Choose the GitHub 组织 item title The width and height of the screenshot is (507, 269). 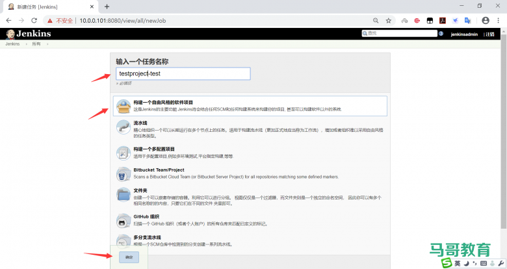click(x=146, y=216)
